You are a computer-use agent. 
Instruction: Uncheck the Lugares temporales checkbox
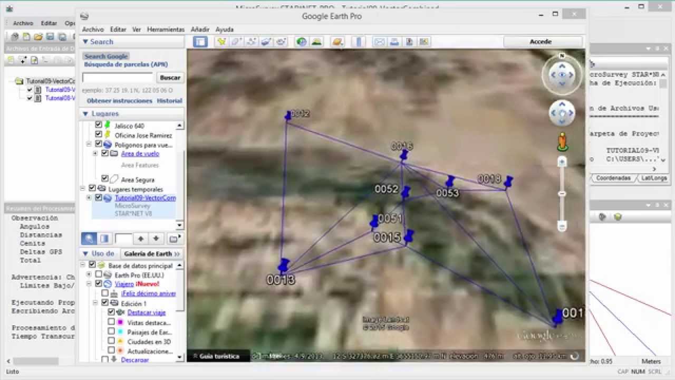92,188
